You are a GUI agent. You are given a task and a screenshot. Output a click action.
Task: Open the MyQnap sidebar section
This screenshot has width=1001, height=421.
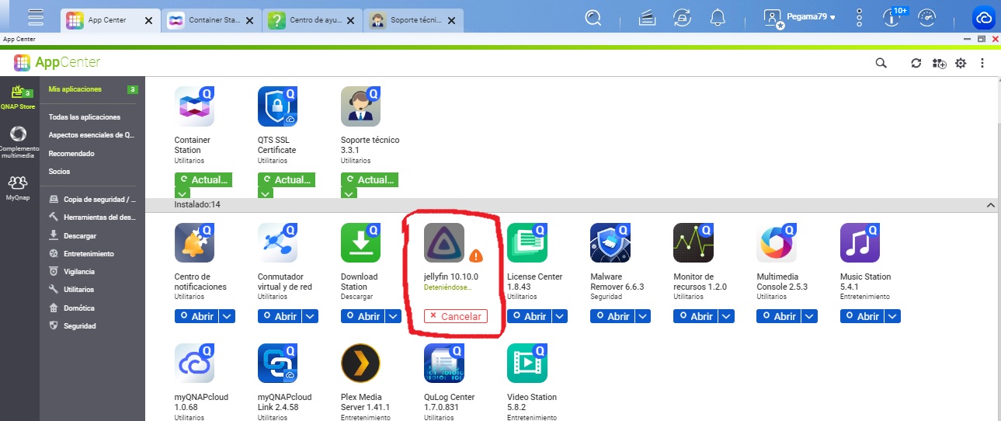[x=17, y=187]
